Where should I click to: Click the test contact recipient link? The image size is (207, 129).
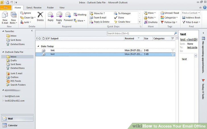[x=192, y=47]
